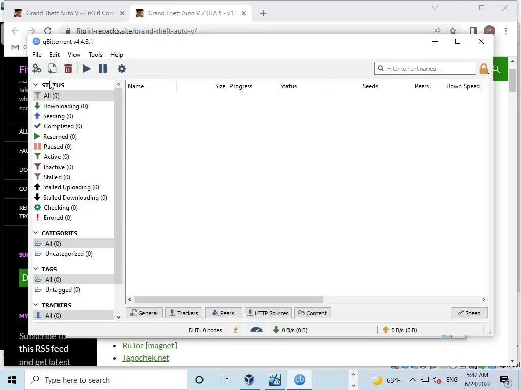Open the VirtualBox taskbar icon
The width and height of the screenshot is (521, 390).
click(x=249, y=380)
